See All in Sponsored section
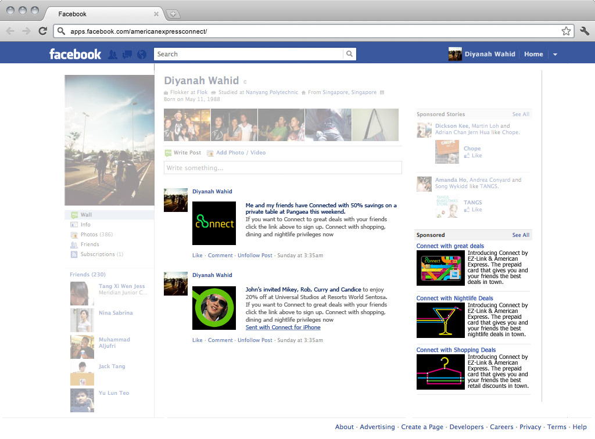 click(x=521, y=235)
